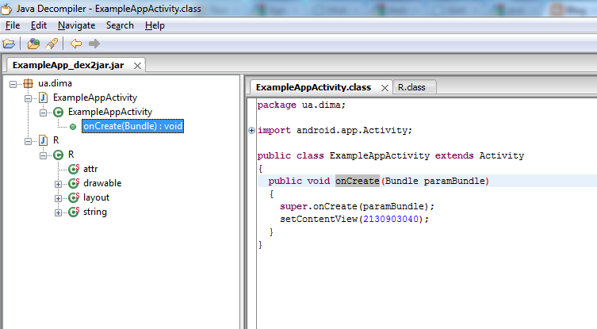This screenshot has width=597, height=329.
Task: Select the ua.dima package label
Action: [55, 83]
